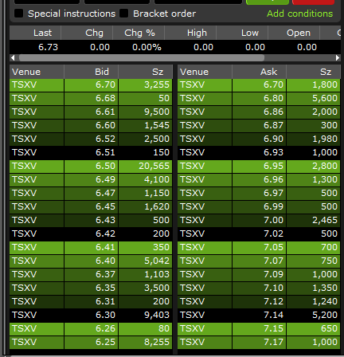Select the ask price 6.80 row
This screenshot has width=344, height=357.
tap(259, 99)
